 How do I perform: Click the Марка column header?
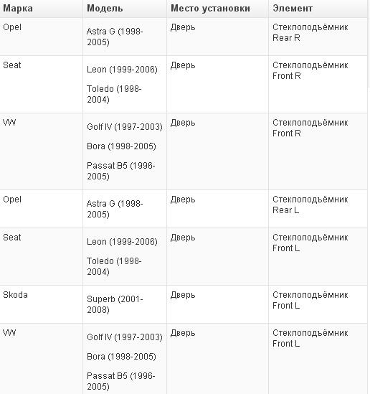[x=18, y=9]
